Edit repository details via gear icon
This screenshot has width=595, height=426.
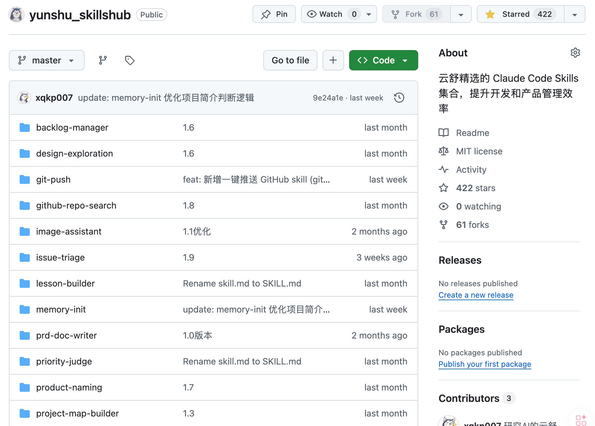[575, 53]
